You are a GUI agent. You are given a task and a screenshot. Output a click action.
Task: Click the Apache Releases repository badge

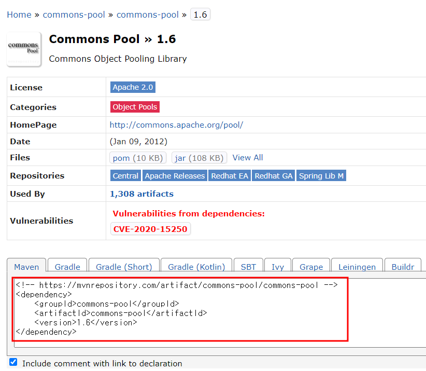tap(175, 175)
